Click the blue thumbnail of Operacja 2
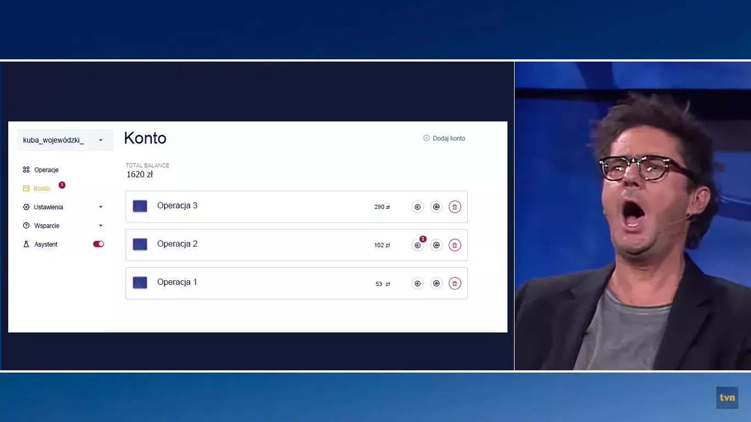The width and height of the screenshot is (751, 422). tap(140, 245)
